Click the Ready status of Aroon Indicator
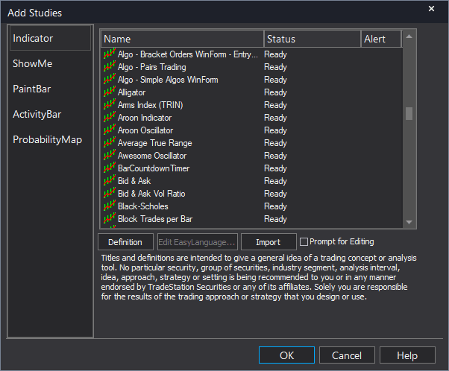The image size is (449, 371). pyautogui.click(x=275, y=118)
